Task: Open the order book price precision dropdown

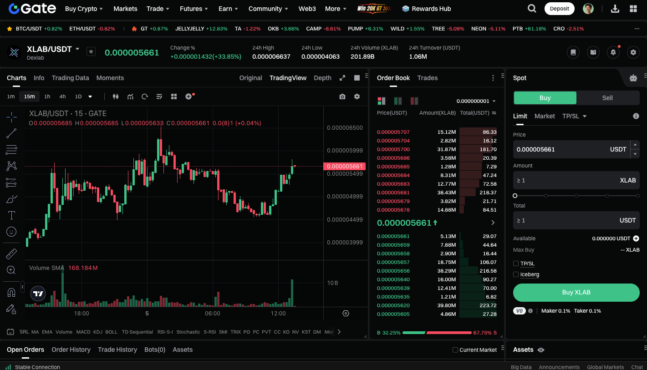Action: [476, 101]
